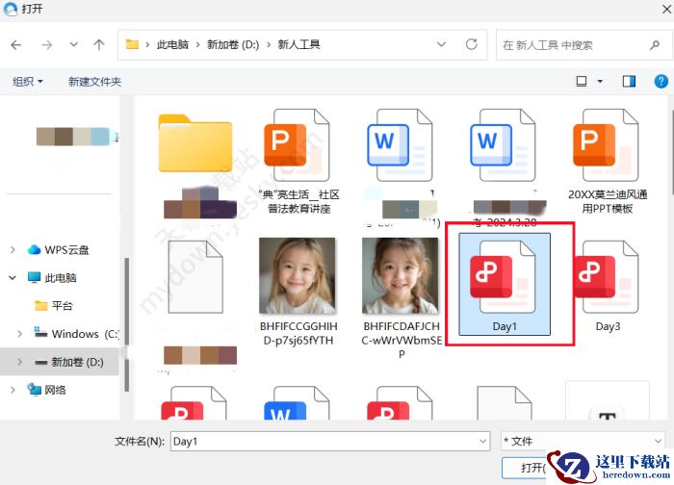The height and width of the screenshot is (485, 674).
Task: Open the file name dropdown arrow
Action: [482, 441]
